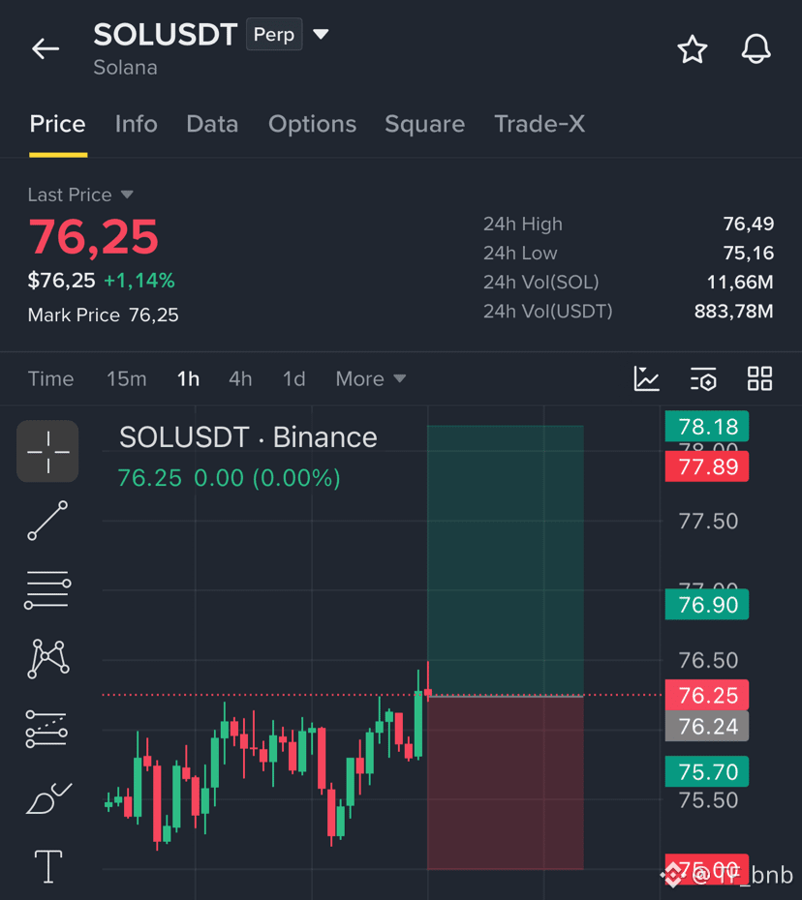Select the crosshair cursor tool

[x=47, y=451]
